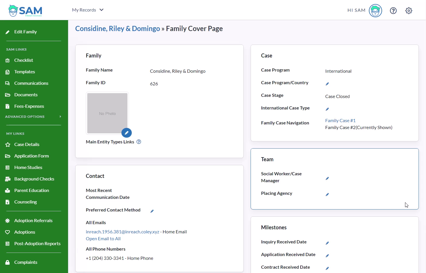The width and height of the screenshot is (426, 273).
Task: Click the Post-Adoption Reports icon
Action: pos(8,244)
